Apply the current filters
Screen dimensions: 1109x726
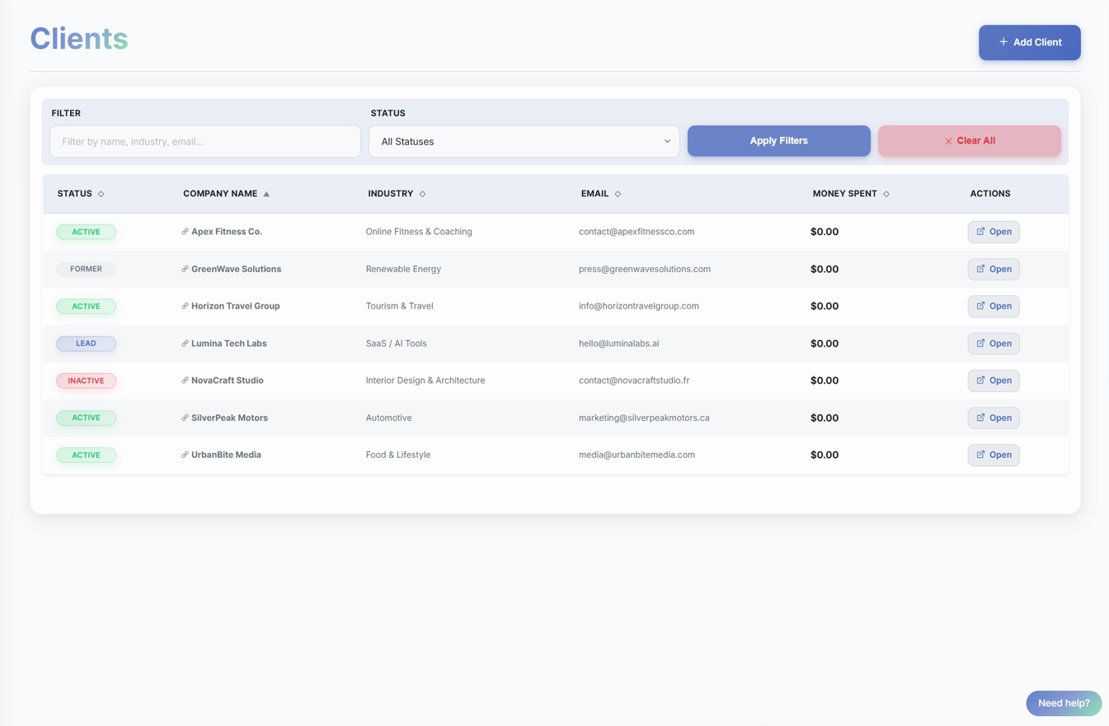(x=778, y=140)
